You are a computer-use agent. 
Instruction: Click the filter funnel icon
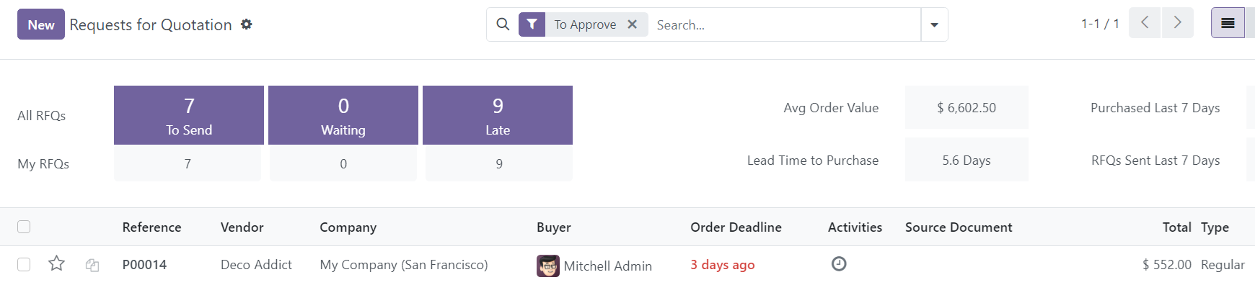pyautogui.click(x=532, y=24)
